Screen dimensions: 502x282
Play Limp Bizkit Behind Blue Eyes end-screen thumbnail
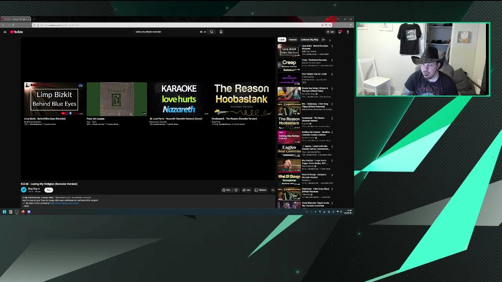(x=54, y=99)
